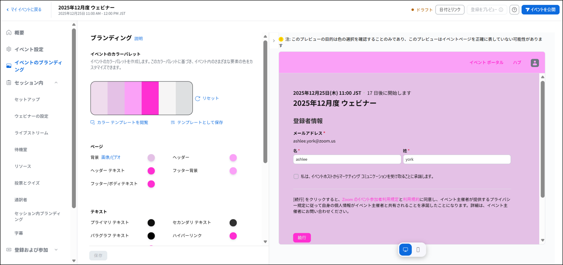Click the preview pane vertical scrollbar
Screen dimensions: 563x265
pyautogui.click(x=542, y=139)
